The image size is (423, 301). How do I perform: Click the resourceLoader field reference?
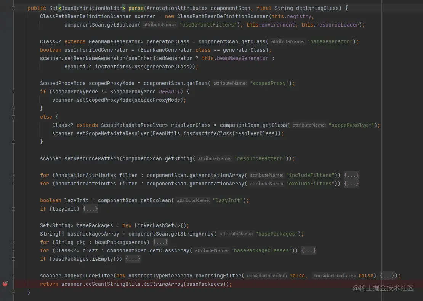[x=338, y=25]
